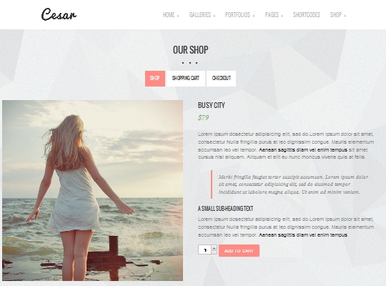
Task: Switch to Shopping Cart tab
Action: coord(186,79)
